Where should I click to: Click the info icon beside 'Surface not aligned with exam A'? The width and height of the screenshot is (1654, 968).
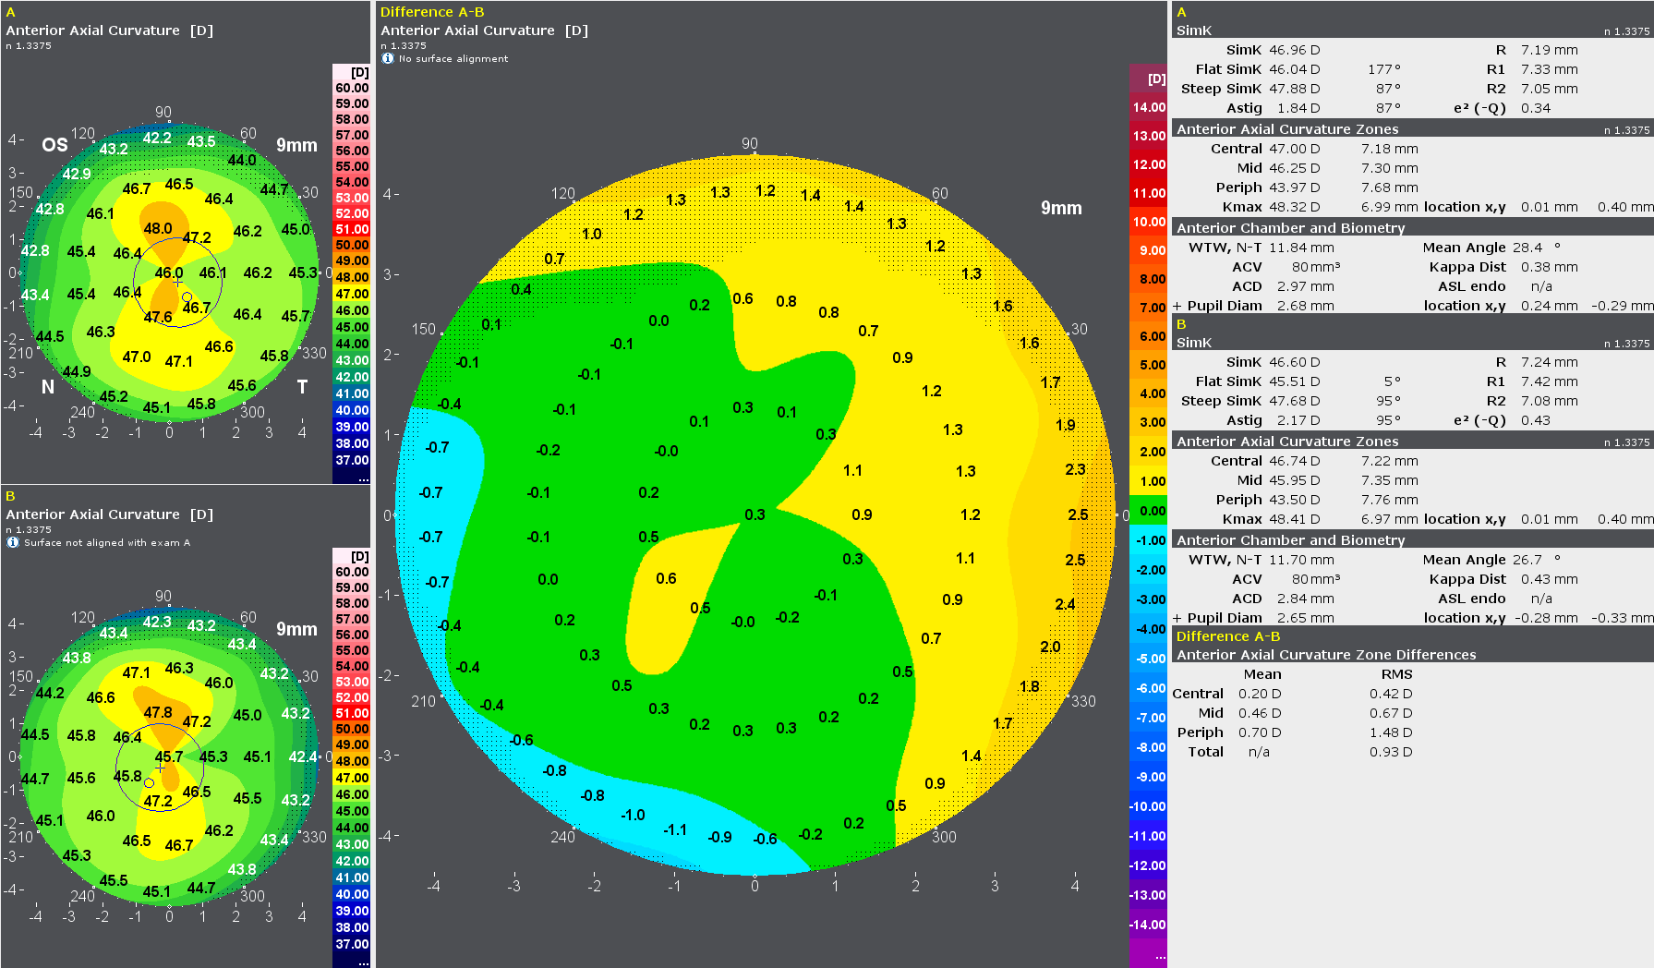(13, 542)
